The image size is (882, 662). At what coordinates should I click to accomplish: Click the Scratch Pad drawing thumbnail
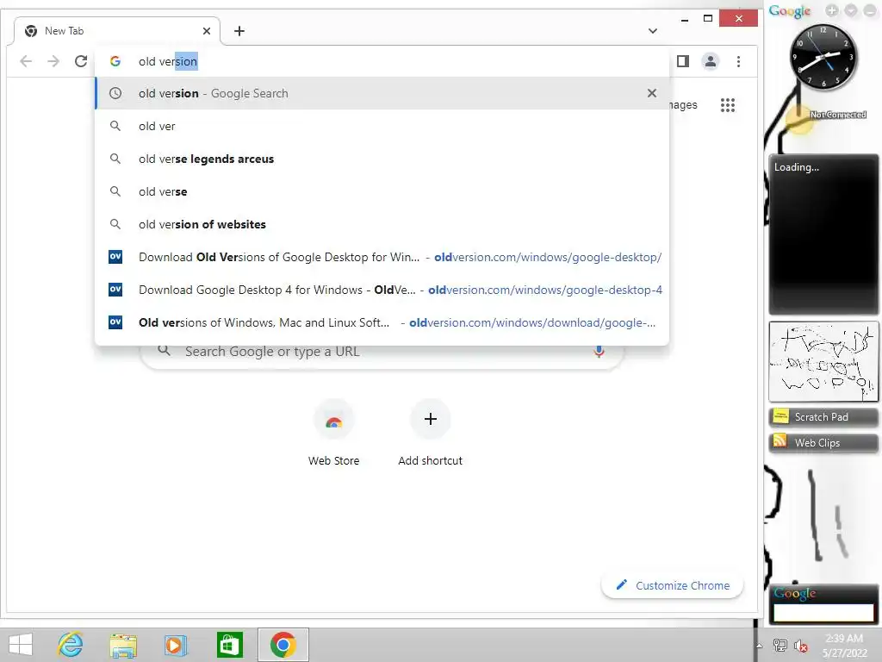click(823, 361)
